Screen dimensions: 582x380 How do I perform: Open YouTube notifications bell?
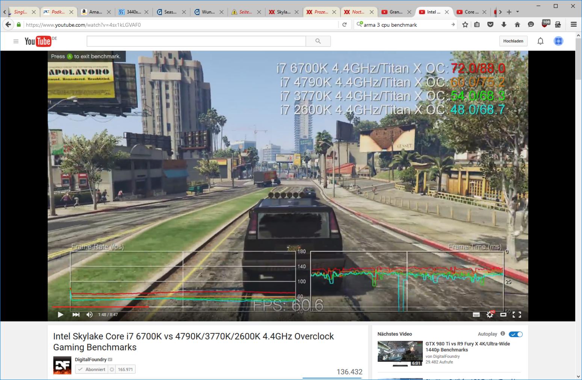540,41
